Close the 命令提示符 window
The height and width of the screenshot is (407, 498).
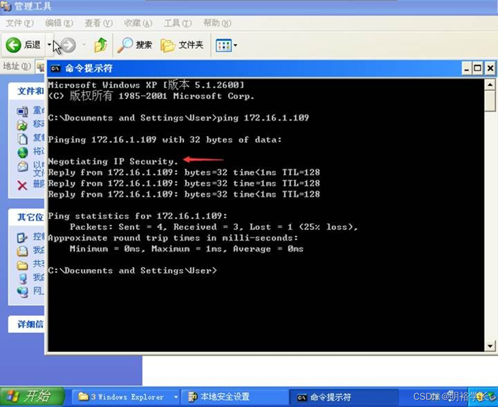[x=490, y=69]
